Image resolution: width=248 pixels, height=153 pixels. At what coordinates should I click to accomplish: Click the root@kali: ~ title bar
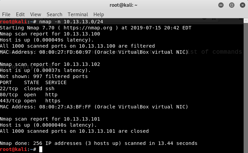coord(123,5)
